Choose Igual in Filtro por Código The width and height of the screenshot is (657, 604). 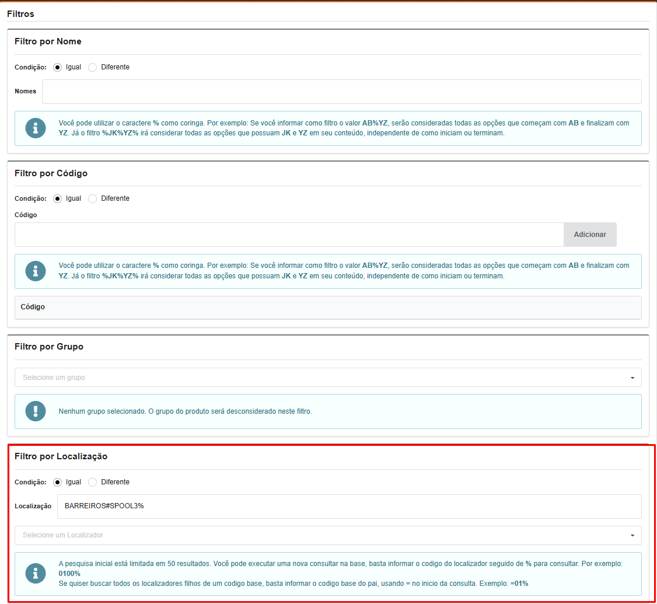point(57,198)
